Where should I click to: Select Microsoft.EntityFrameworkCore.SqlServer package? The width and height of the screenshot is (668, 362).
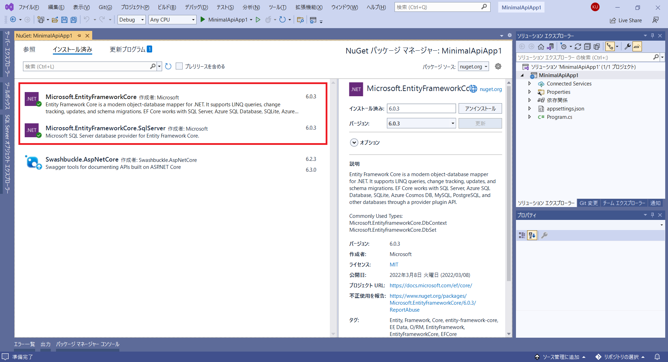(173, 132)
